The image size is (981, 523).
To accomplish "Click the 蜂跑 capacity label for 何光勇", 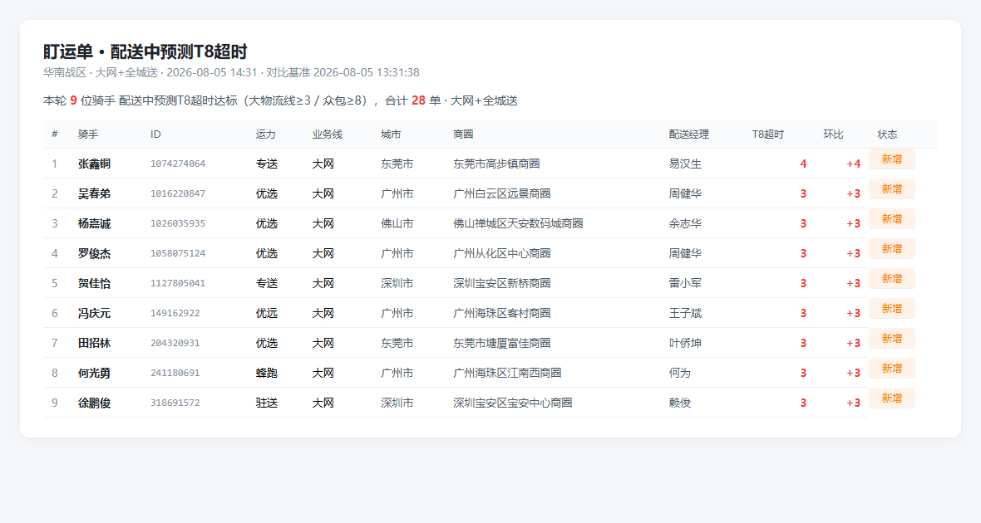I will (267, 373).
